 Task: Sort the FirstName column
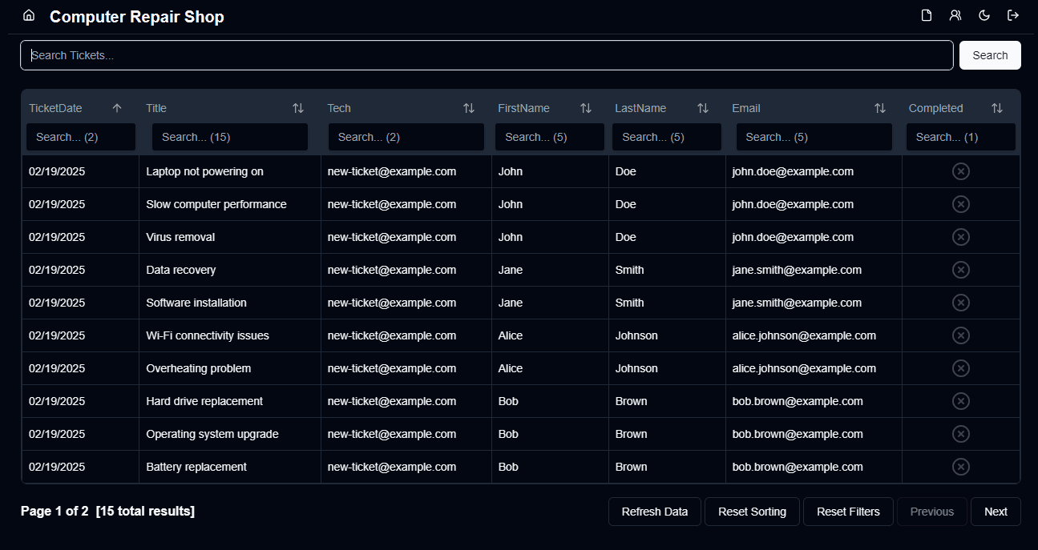point(586,108)
